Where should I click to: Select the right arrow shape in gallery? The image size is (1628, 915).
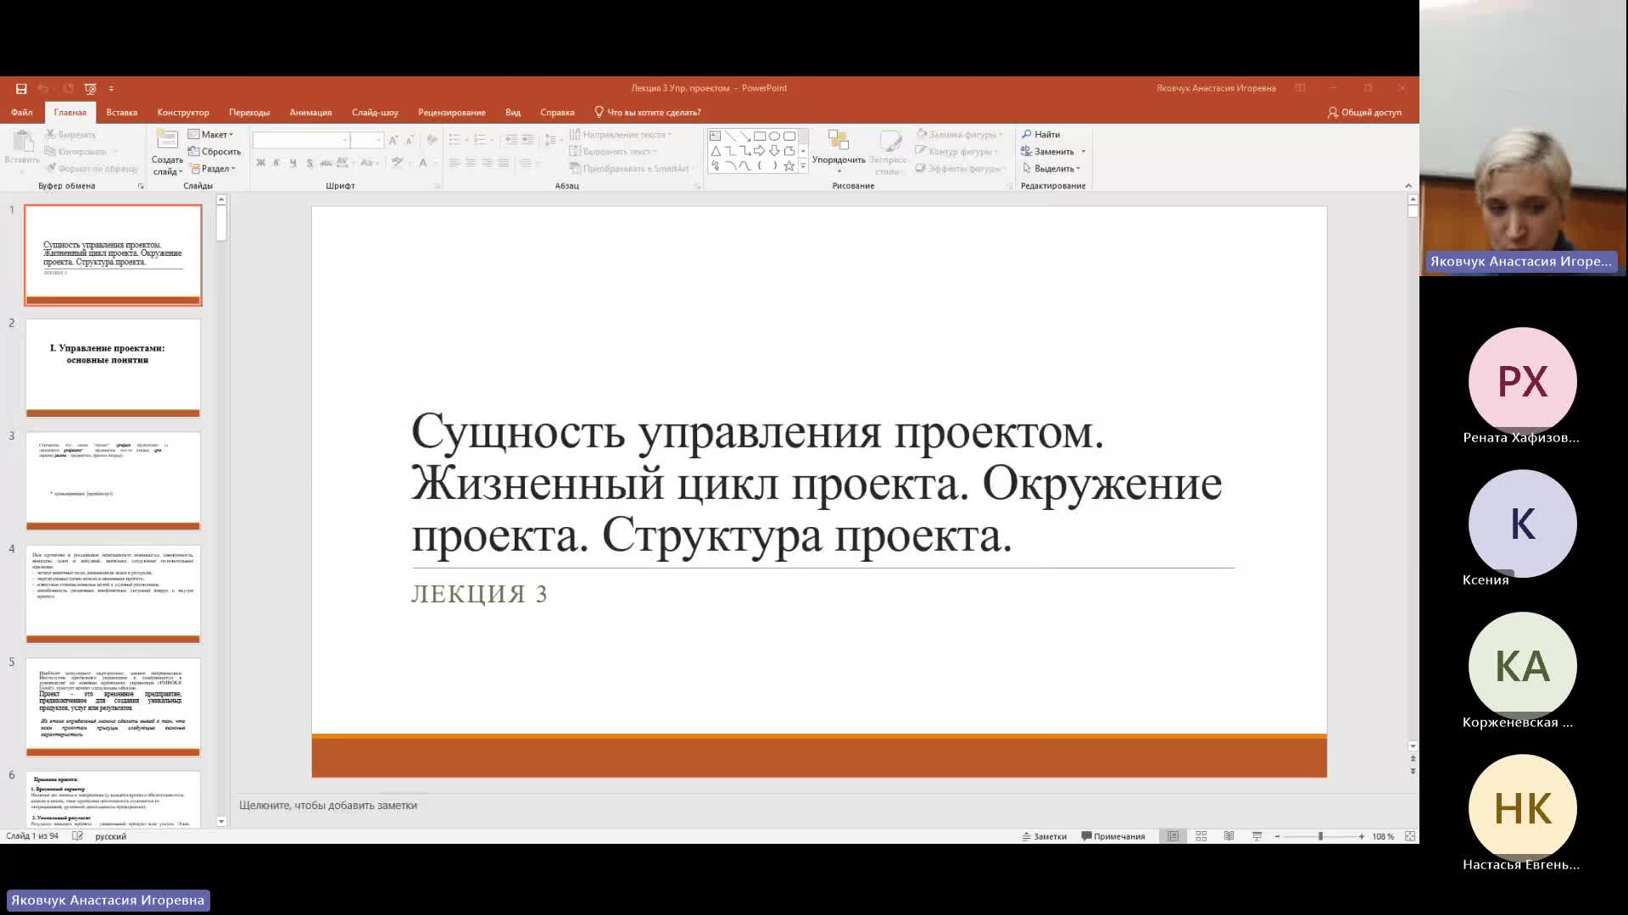pyautogui.click(x=760, y=151)
